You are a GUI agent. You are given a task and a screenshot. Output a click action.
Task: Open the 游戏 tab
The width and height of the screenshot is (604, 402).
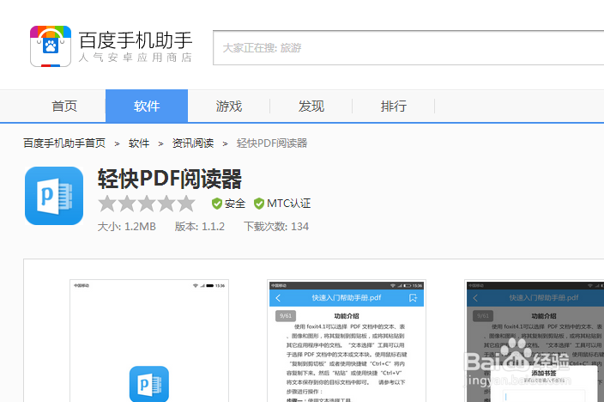[229, 107]
